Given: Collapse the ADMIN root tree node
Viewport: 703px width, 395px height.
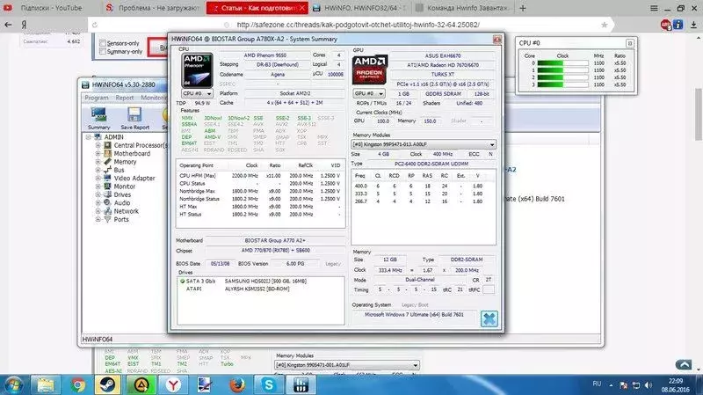Looking at the screenshot, I should click(89, 137).
